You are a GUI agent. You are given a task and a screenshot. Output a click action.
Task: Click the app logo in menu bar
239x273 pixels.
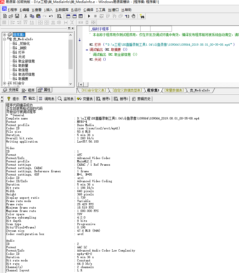click(4, 8)
